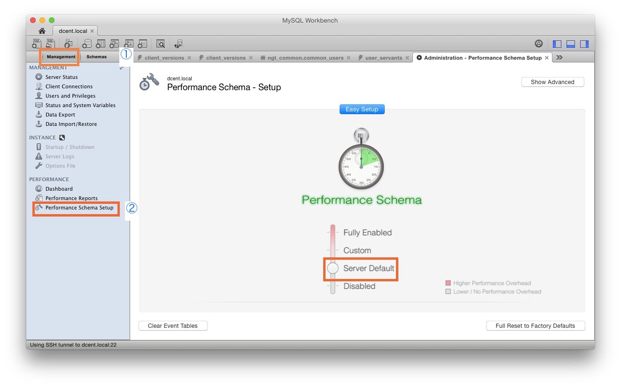The width and height of the screenshot is (621, 387).
Task: Set slider to Disabled
Action: (x=359, y=286)
